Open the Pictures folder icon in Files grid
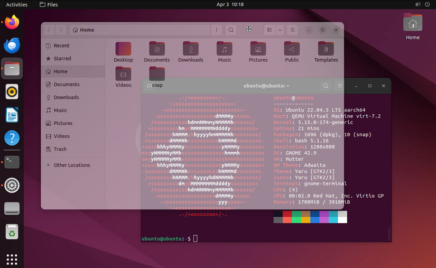Screen dimensions: 436x268 (258, 52)
